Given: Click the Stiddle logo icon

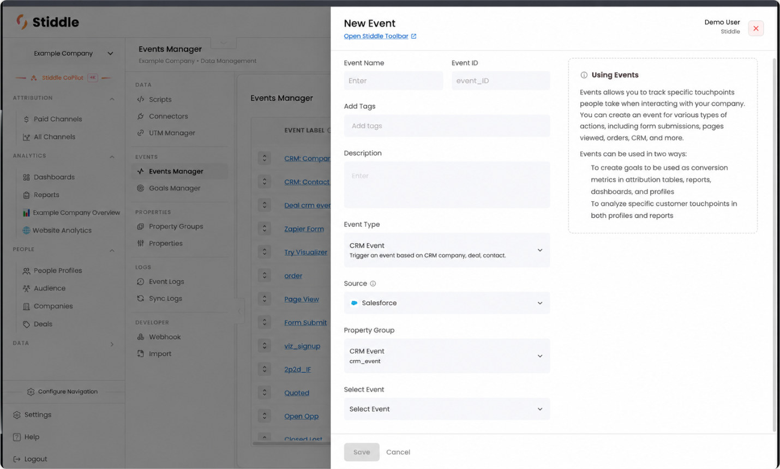Looking at the screenshot, I should pos(21,22).
